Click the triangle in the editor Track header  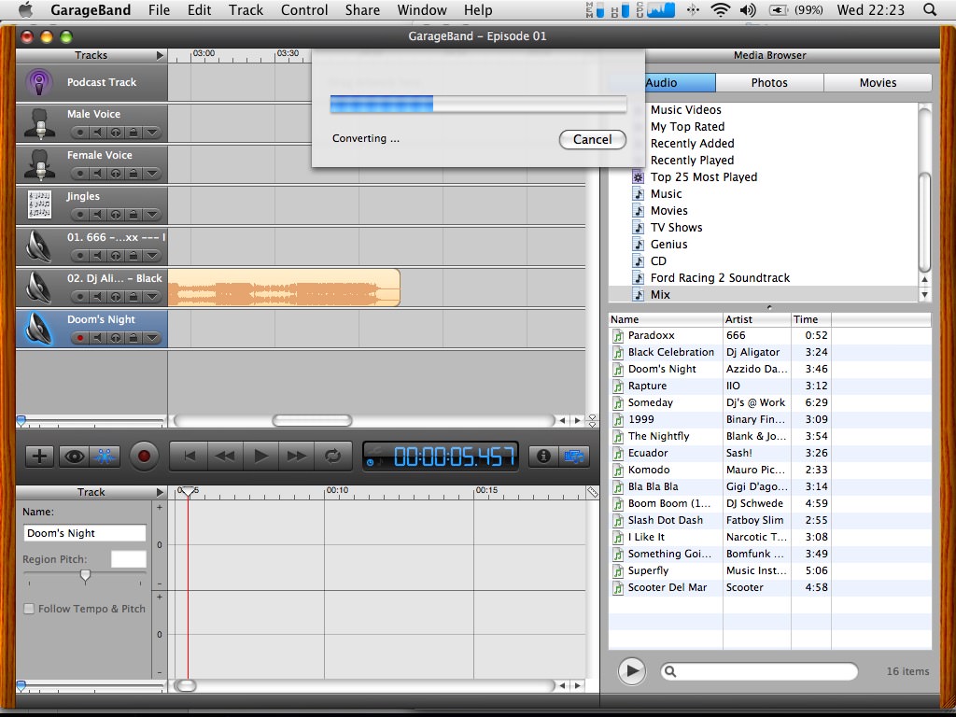(160, 492)
